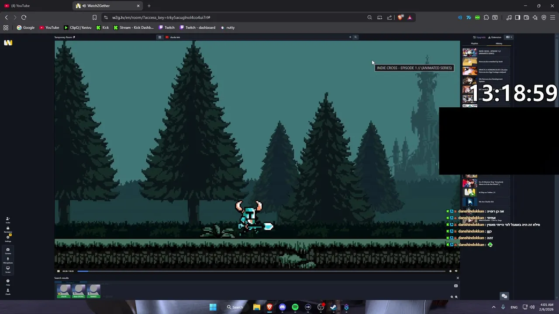Show hidden system tray icons
559x314 pixels.
click(x=494, y=307)
